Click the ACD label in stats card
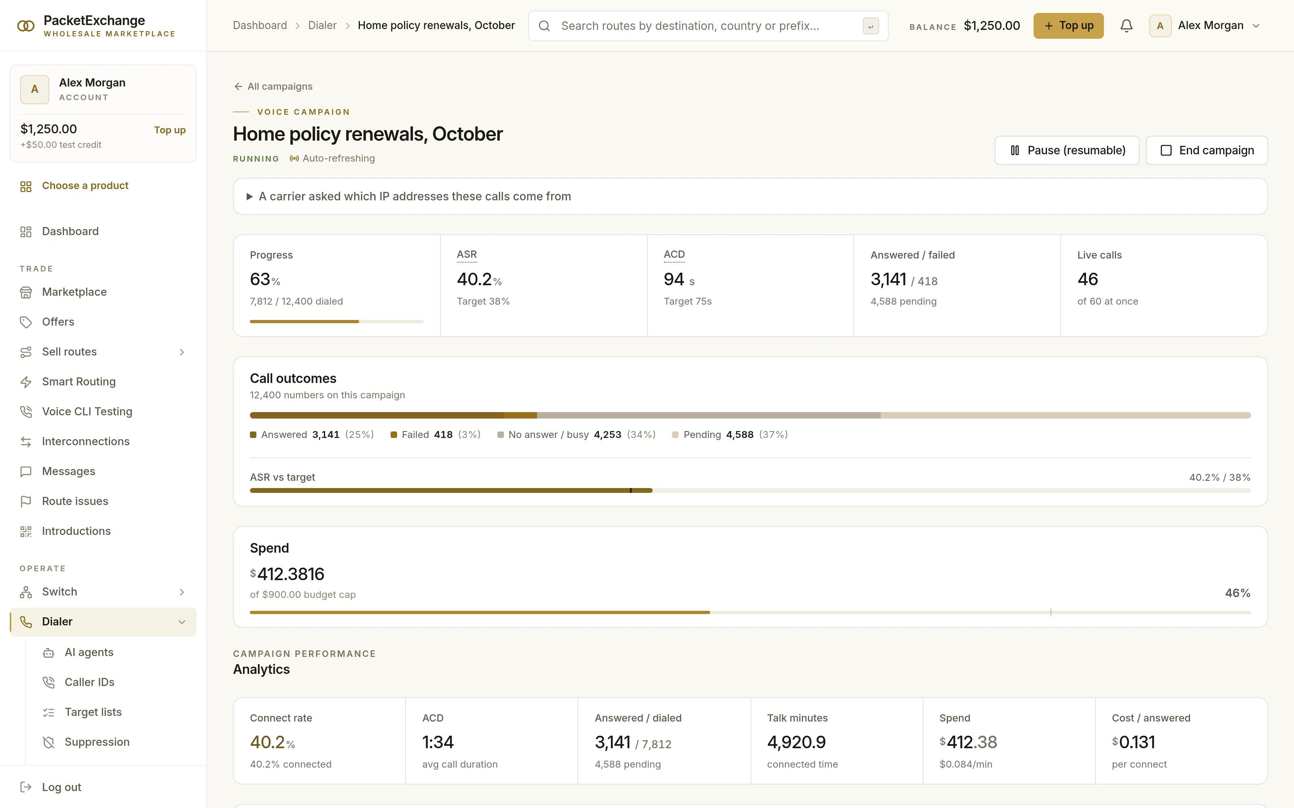Screen dimensions: 1294x808 click(674, 255)
